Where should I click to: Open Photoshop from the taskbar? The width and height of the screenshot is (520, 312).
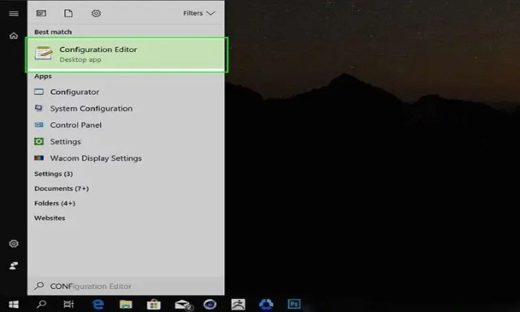tap(294, 304)
